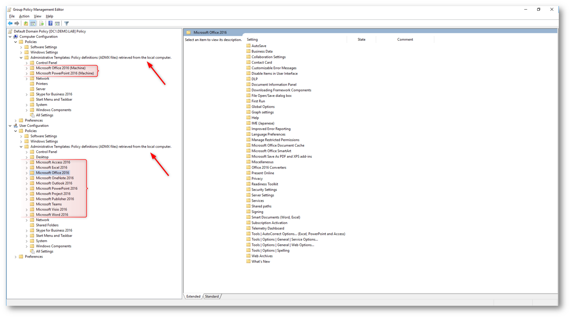This screenshot has height=318, width=571.
Task: Toggle Show/Hide Action Pane toolbar icon
Action: tap(57, 23)
